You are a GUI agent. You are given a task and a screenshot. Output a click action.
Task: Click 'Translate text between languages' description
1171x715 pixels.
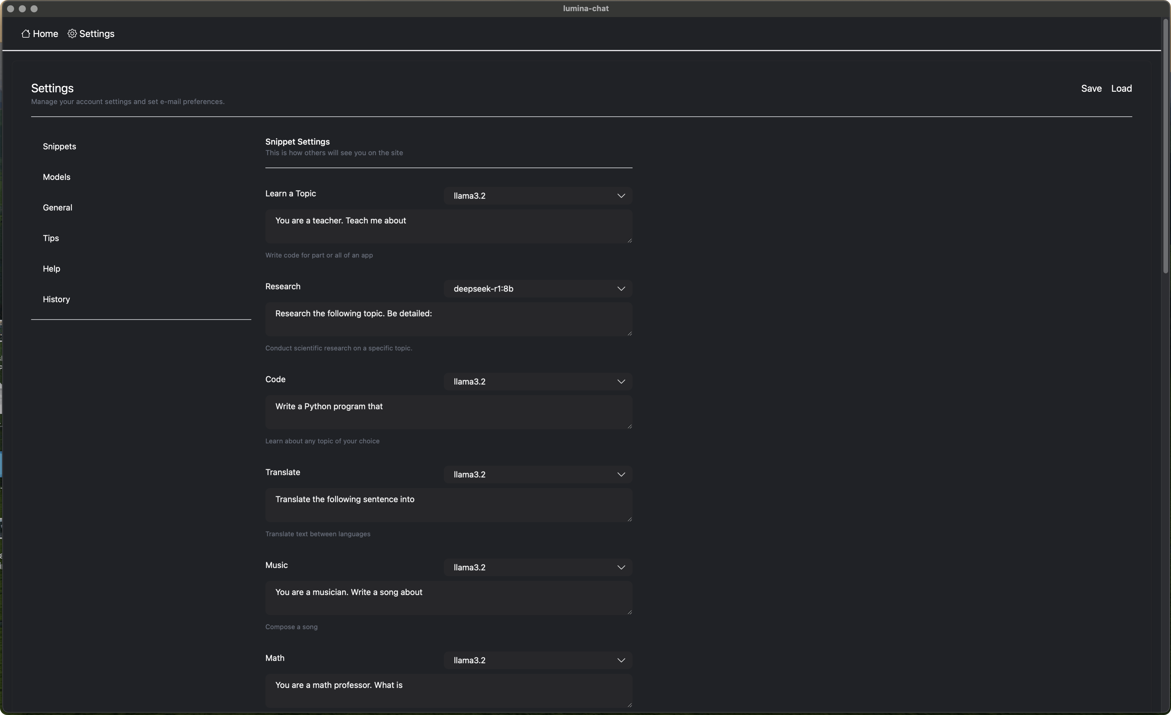[x=317, y=534]
